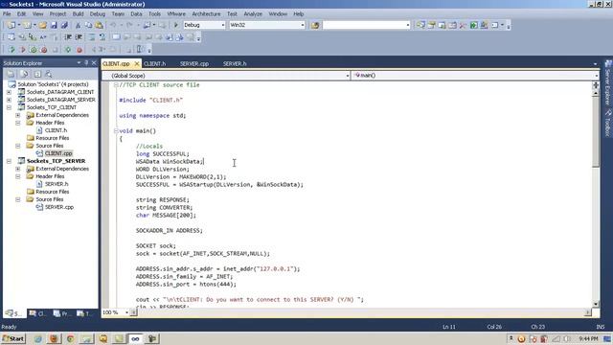Select CLIENT.h in Solution Explorer
Viewport: 613px width, 345px height.
pyautogui.click(x=56, y=130)
